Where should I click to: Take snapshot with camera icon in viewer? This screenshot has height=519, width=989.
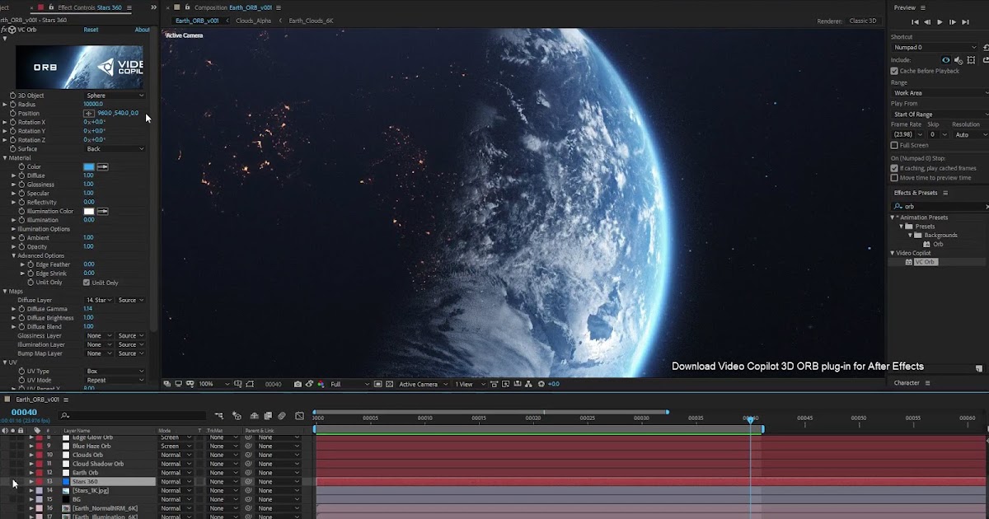[298, 384]
